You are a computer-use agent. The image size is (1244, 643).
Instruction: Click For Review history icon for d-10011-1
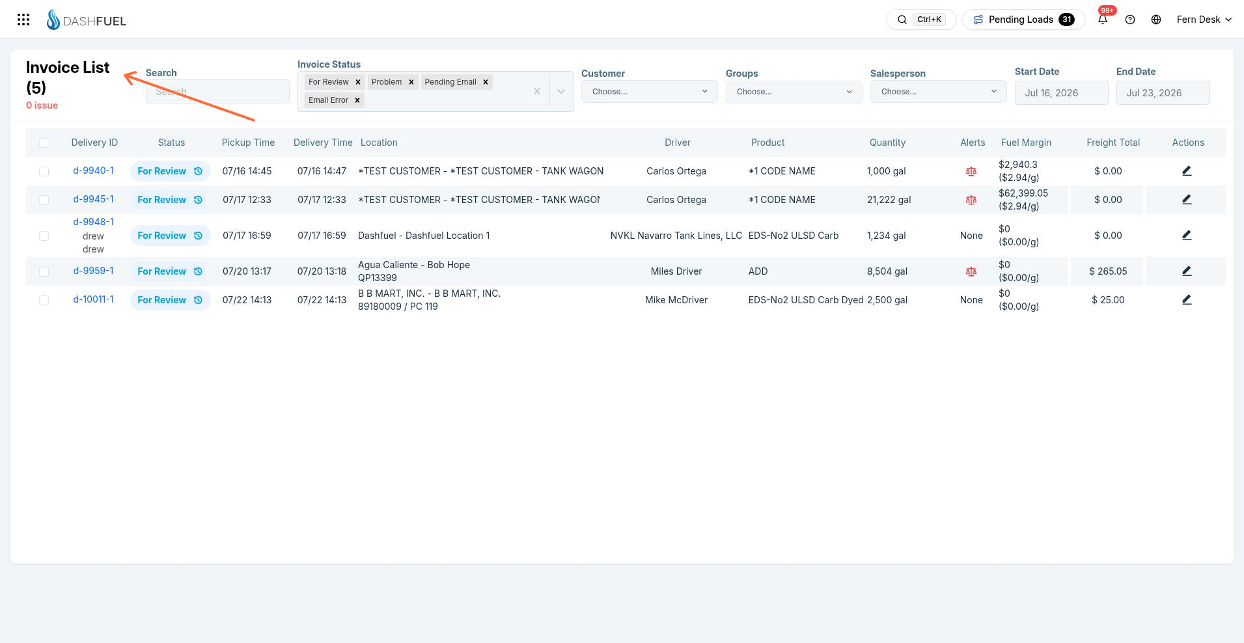(x=198, y=300)
